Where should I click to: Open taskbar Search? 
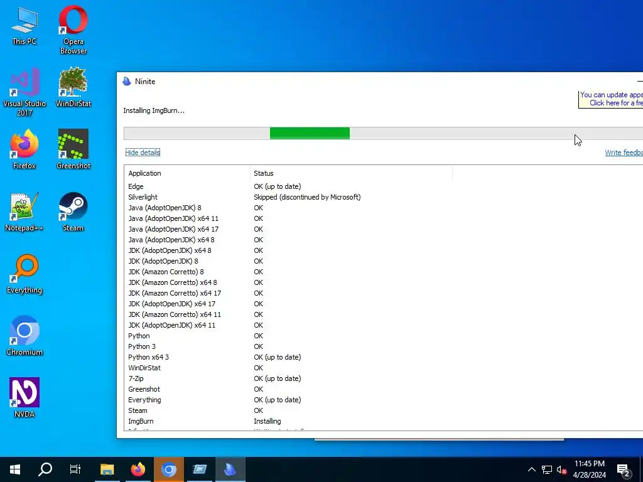pos(45,469)
